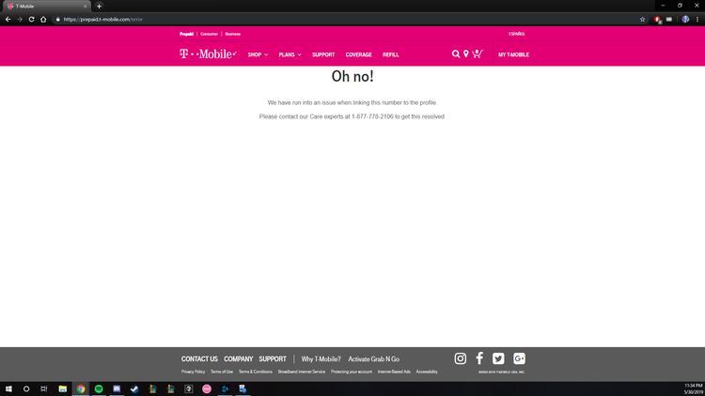
Task: Open Discord from the taskbar
Action: click(x=117, y=388)
